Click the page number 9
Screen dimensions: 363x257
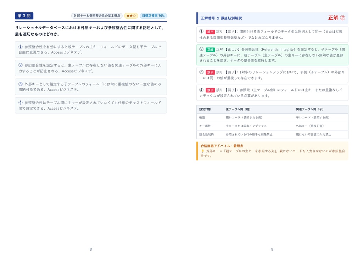[x=272, y=249]
